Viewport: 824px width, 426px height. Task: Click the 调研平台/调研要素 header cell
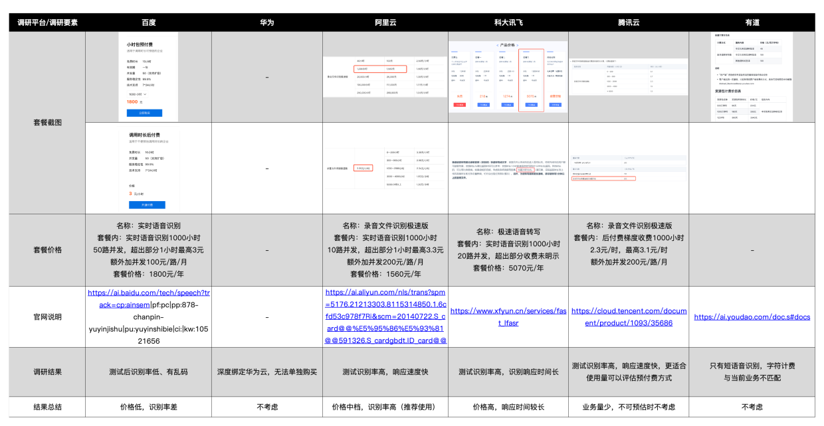[x=47, y=22]
